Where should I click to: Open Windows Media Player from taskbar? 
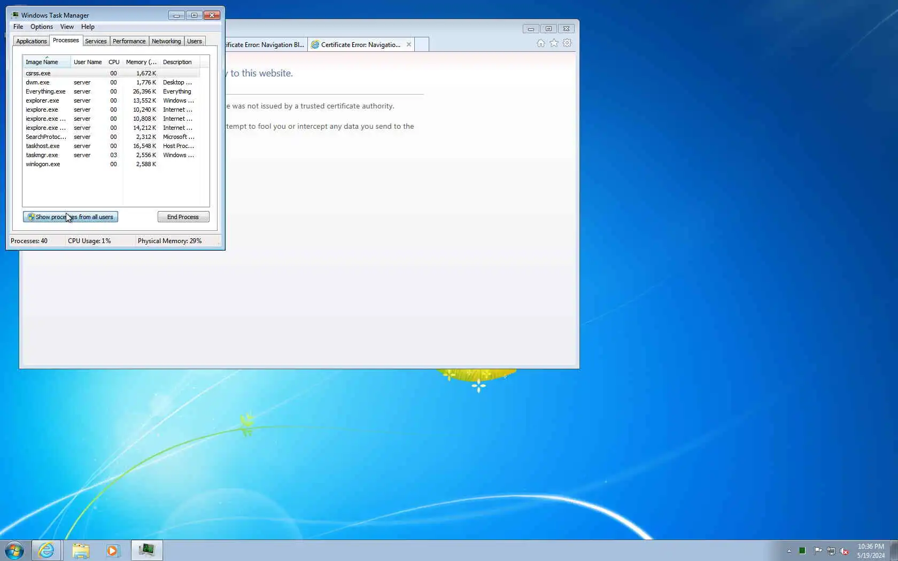113,550
